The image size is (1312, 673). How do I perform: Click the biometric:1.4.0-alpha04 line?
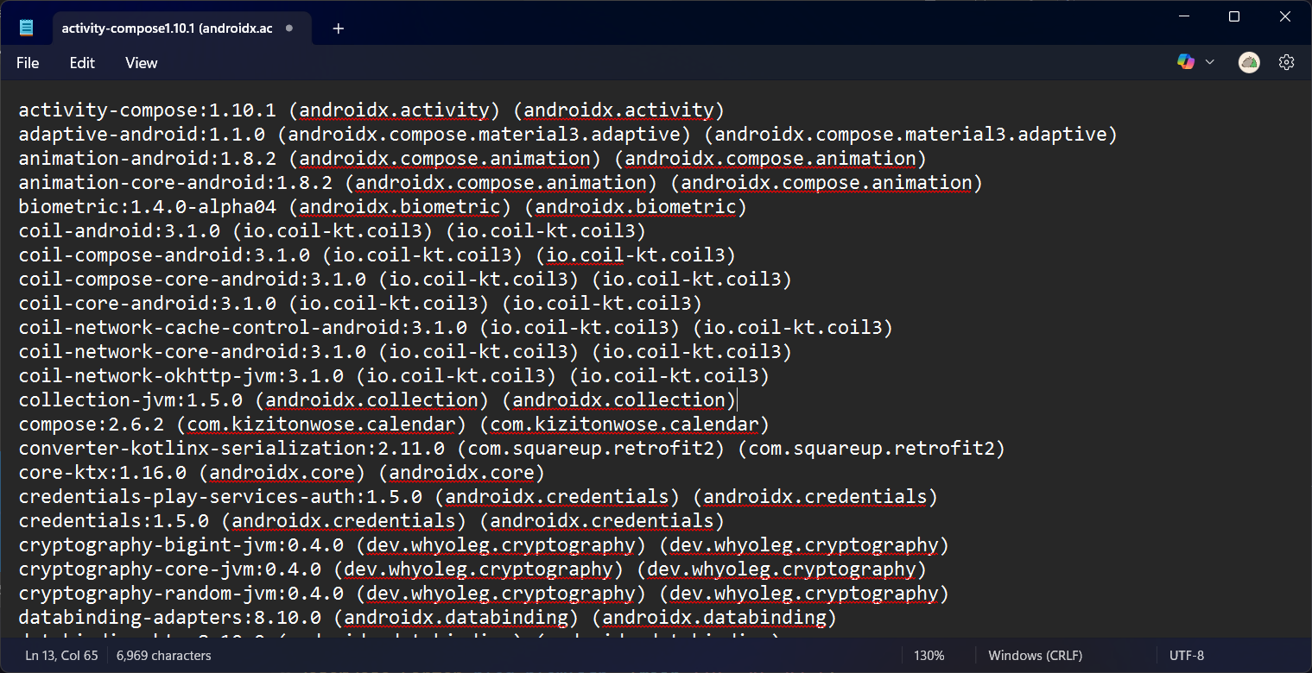click(x=383, y=207)
